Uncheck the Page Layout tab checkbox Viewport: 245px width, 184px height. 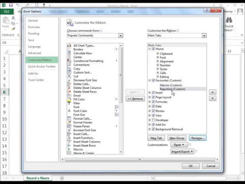click(x=153, y=97)
